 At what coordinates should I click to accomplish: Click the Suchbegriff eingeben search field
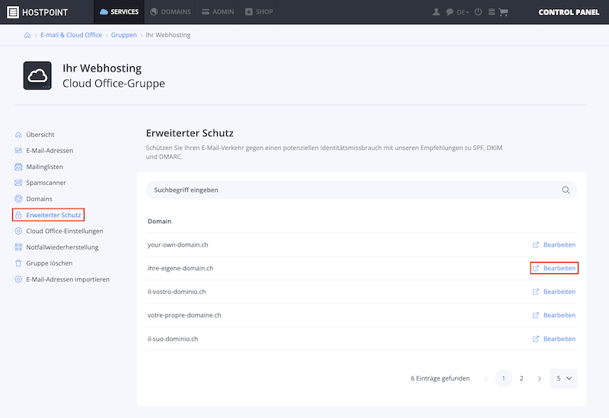coord(361,190)
